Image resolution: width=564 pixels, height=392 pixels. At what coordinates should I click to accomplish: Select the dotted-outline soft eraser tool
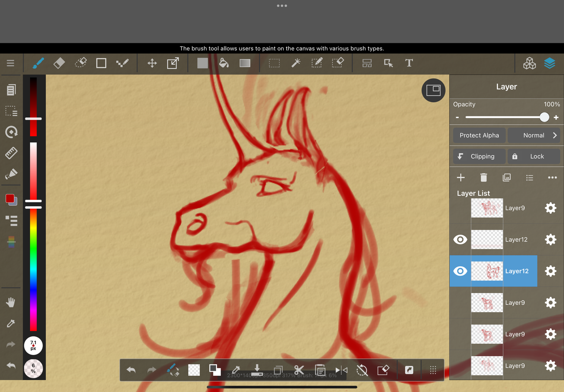[x=80, y=63]
